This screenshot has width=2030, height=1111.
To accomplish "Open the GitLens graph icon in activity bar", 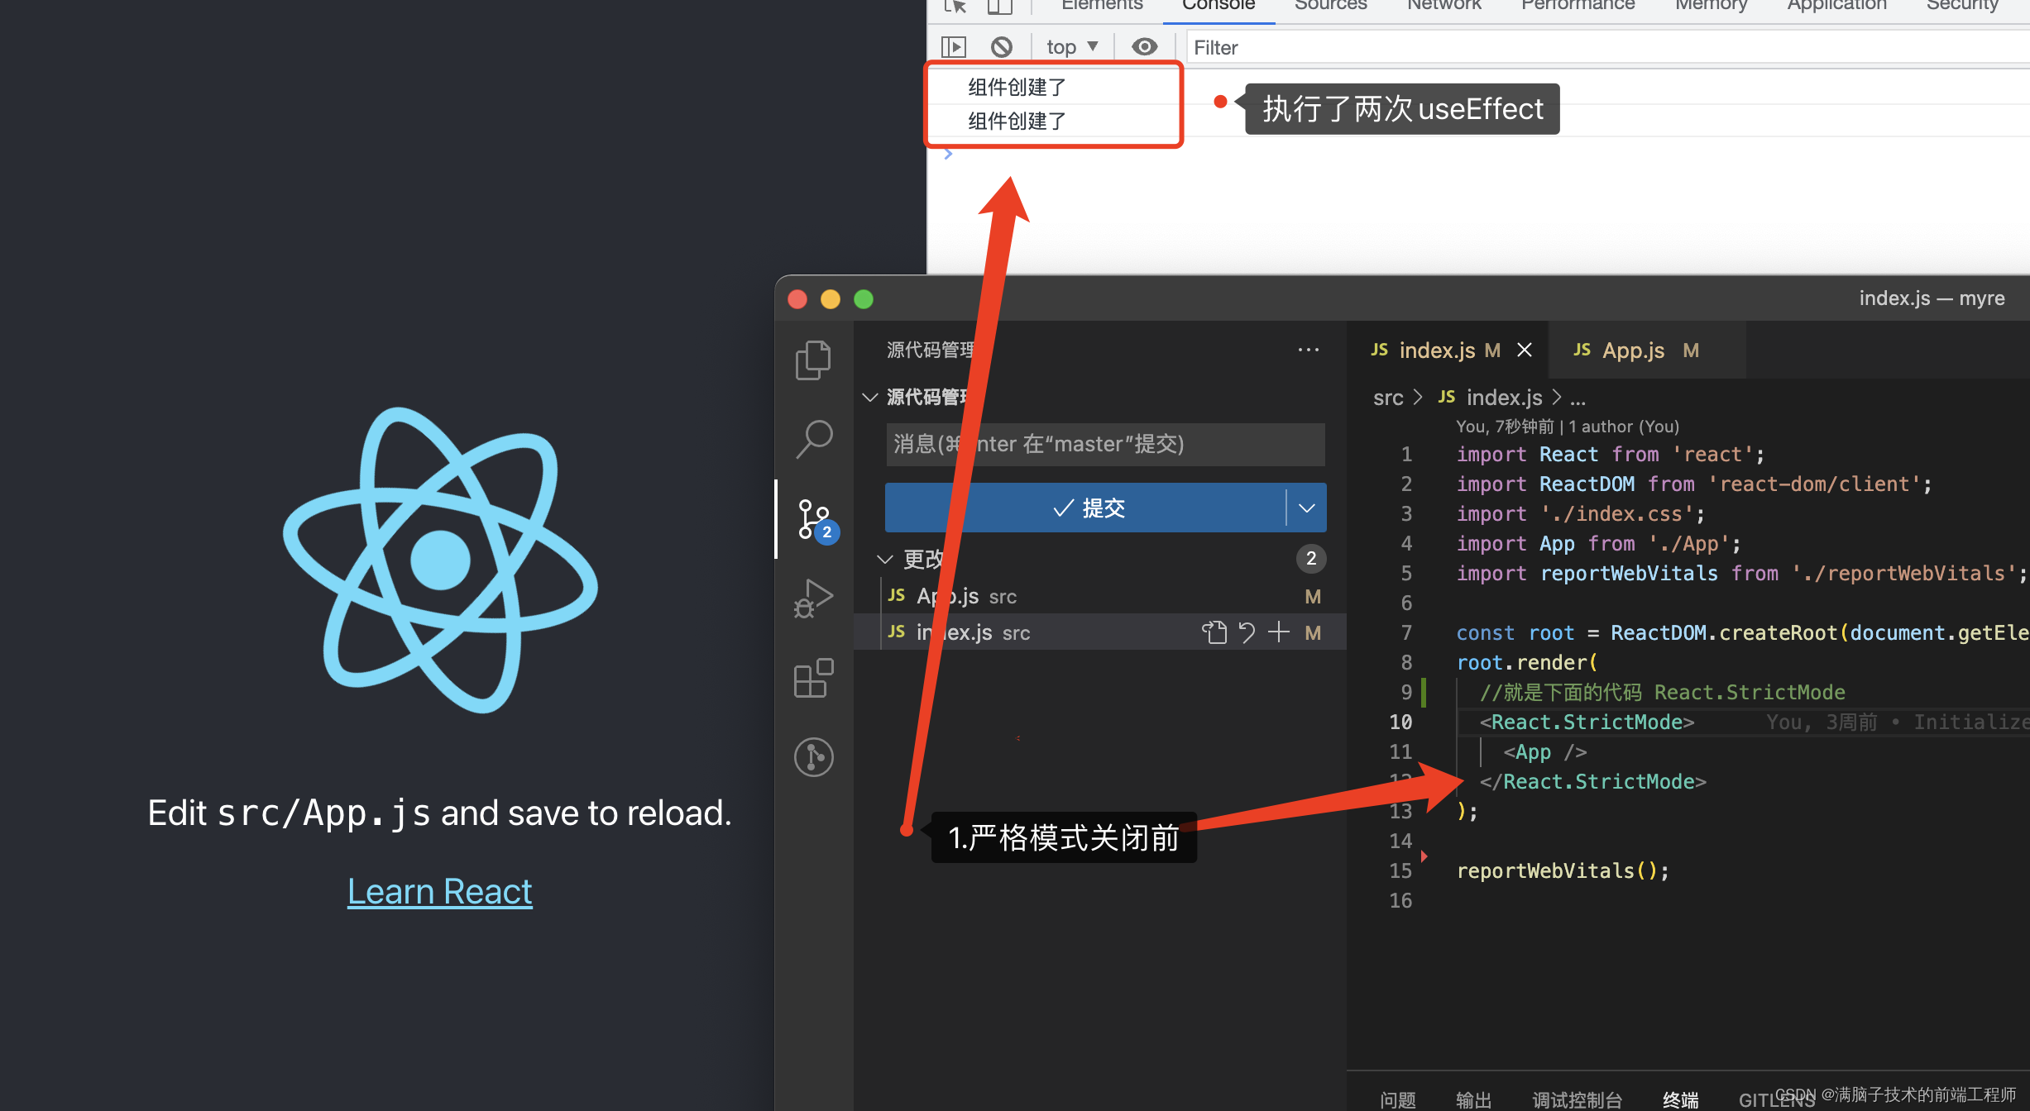I will [813, 756].
